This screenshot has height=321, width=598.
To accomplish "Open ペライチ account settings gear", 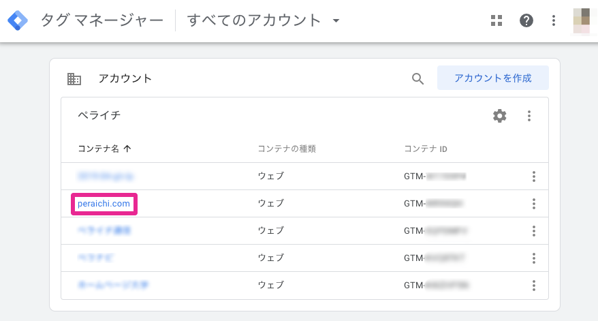I will (500, 116).
